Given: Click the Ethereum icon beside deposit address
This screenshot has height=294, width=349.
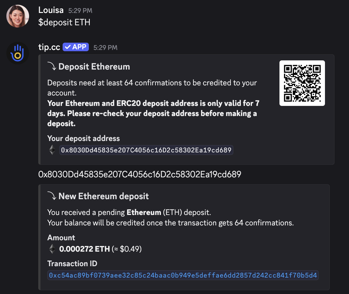Looking at the screenshot, I should tap(52, 150).
